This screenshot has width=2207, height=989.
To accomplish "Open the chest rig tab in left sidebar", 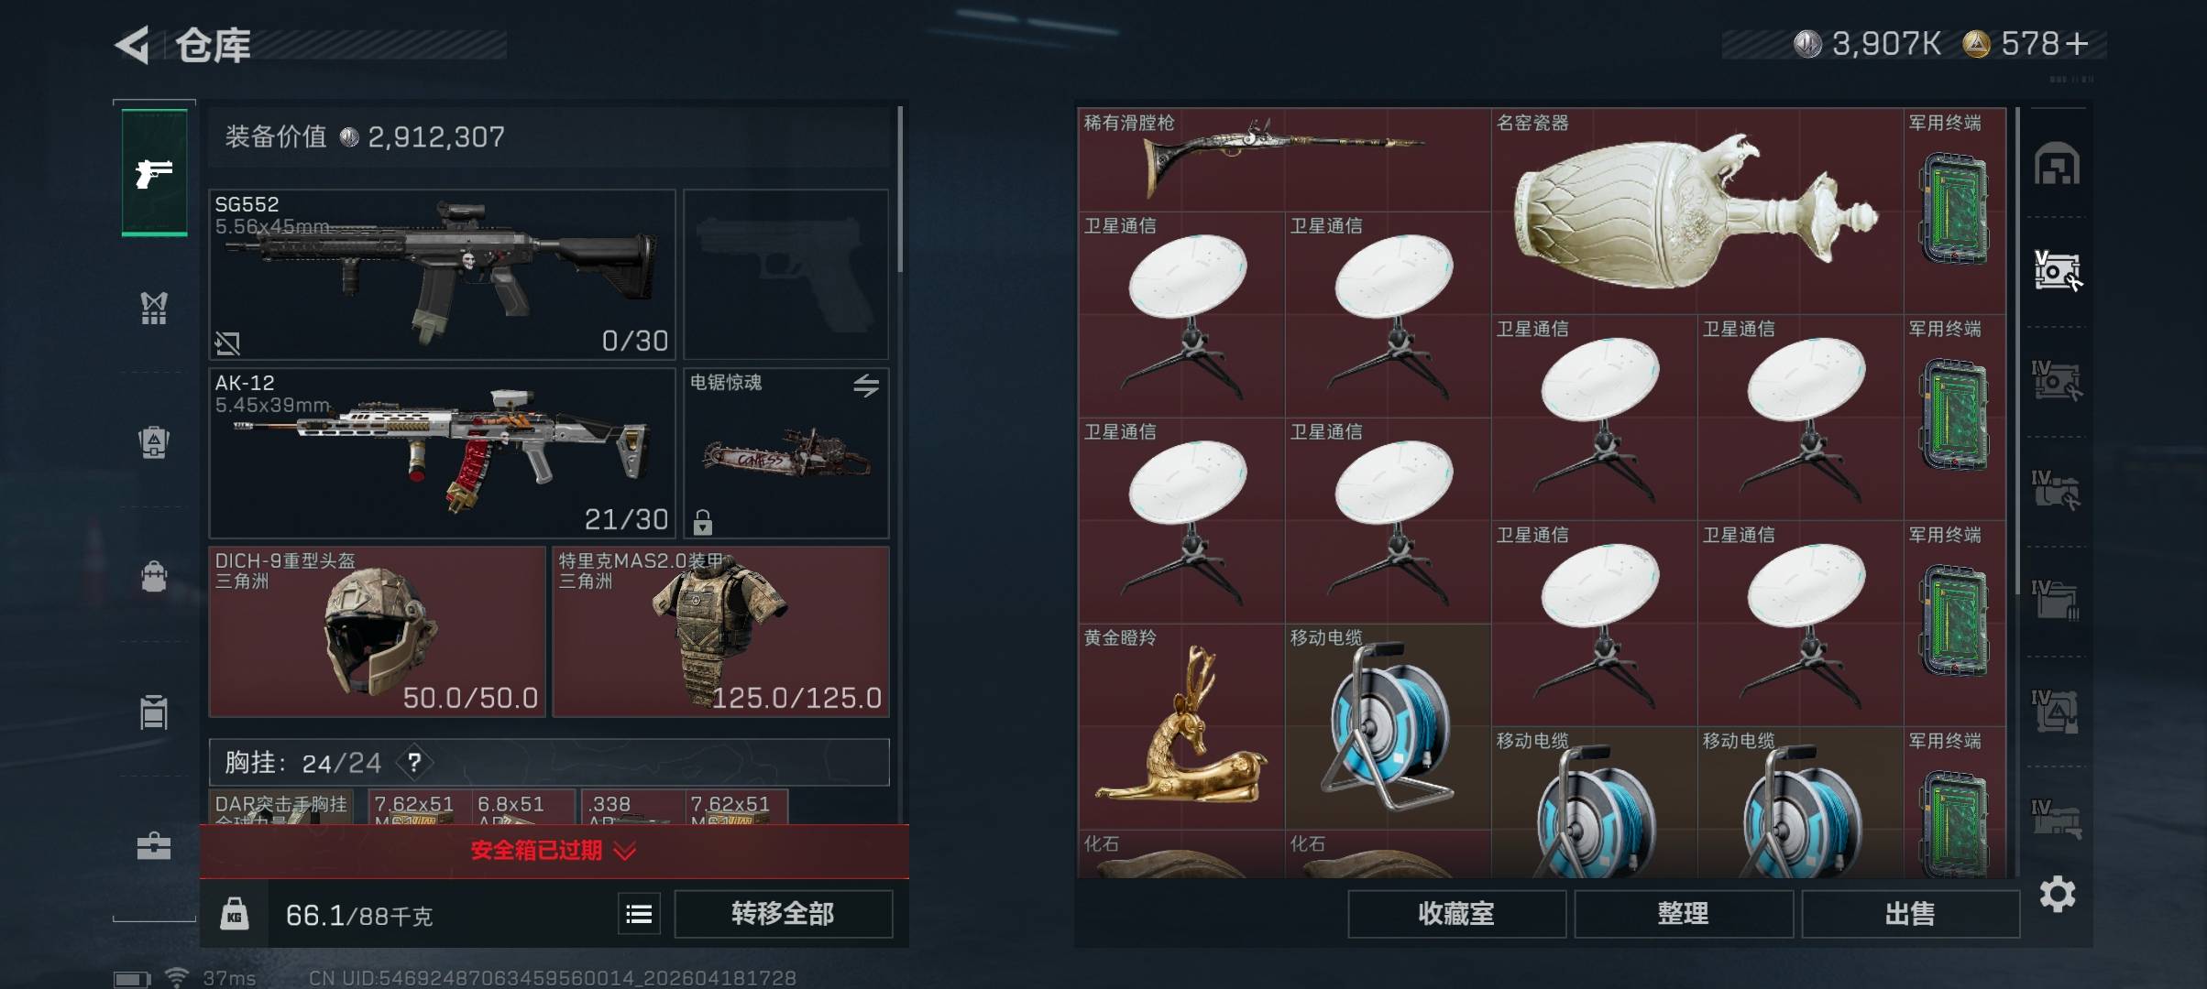I will pyautogui.click(x=154, y=308).
